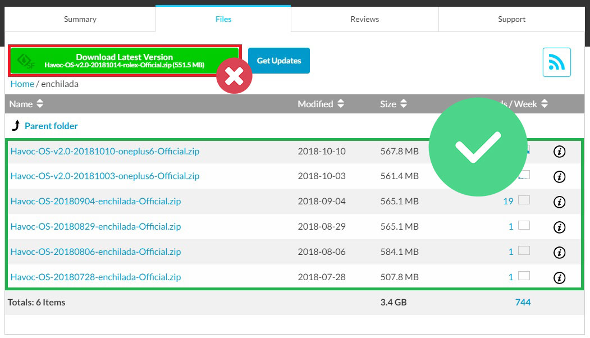Download Havoc-OS-v2.0-20181003-oneplus6-Official.zip
This screenshot has width=590, height=338.
[x=105, y=176]
